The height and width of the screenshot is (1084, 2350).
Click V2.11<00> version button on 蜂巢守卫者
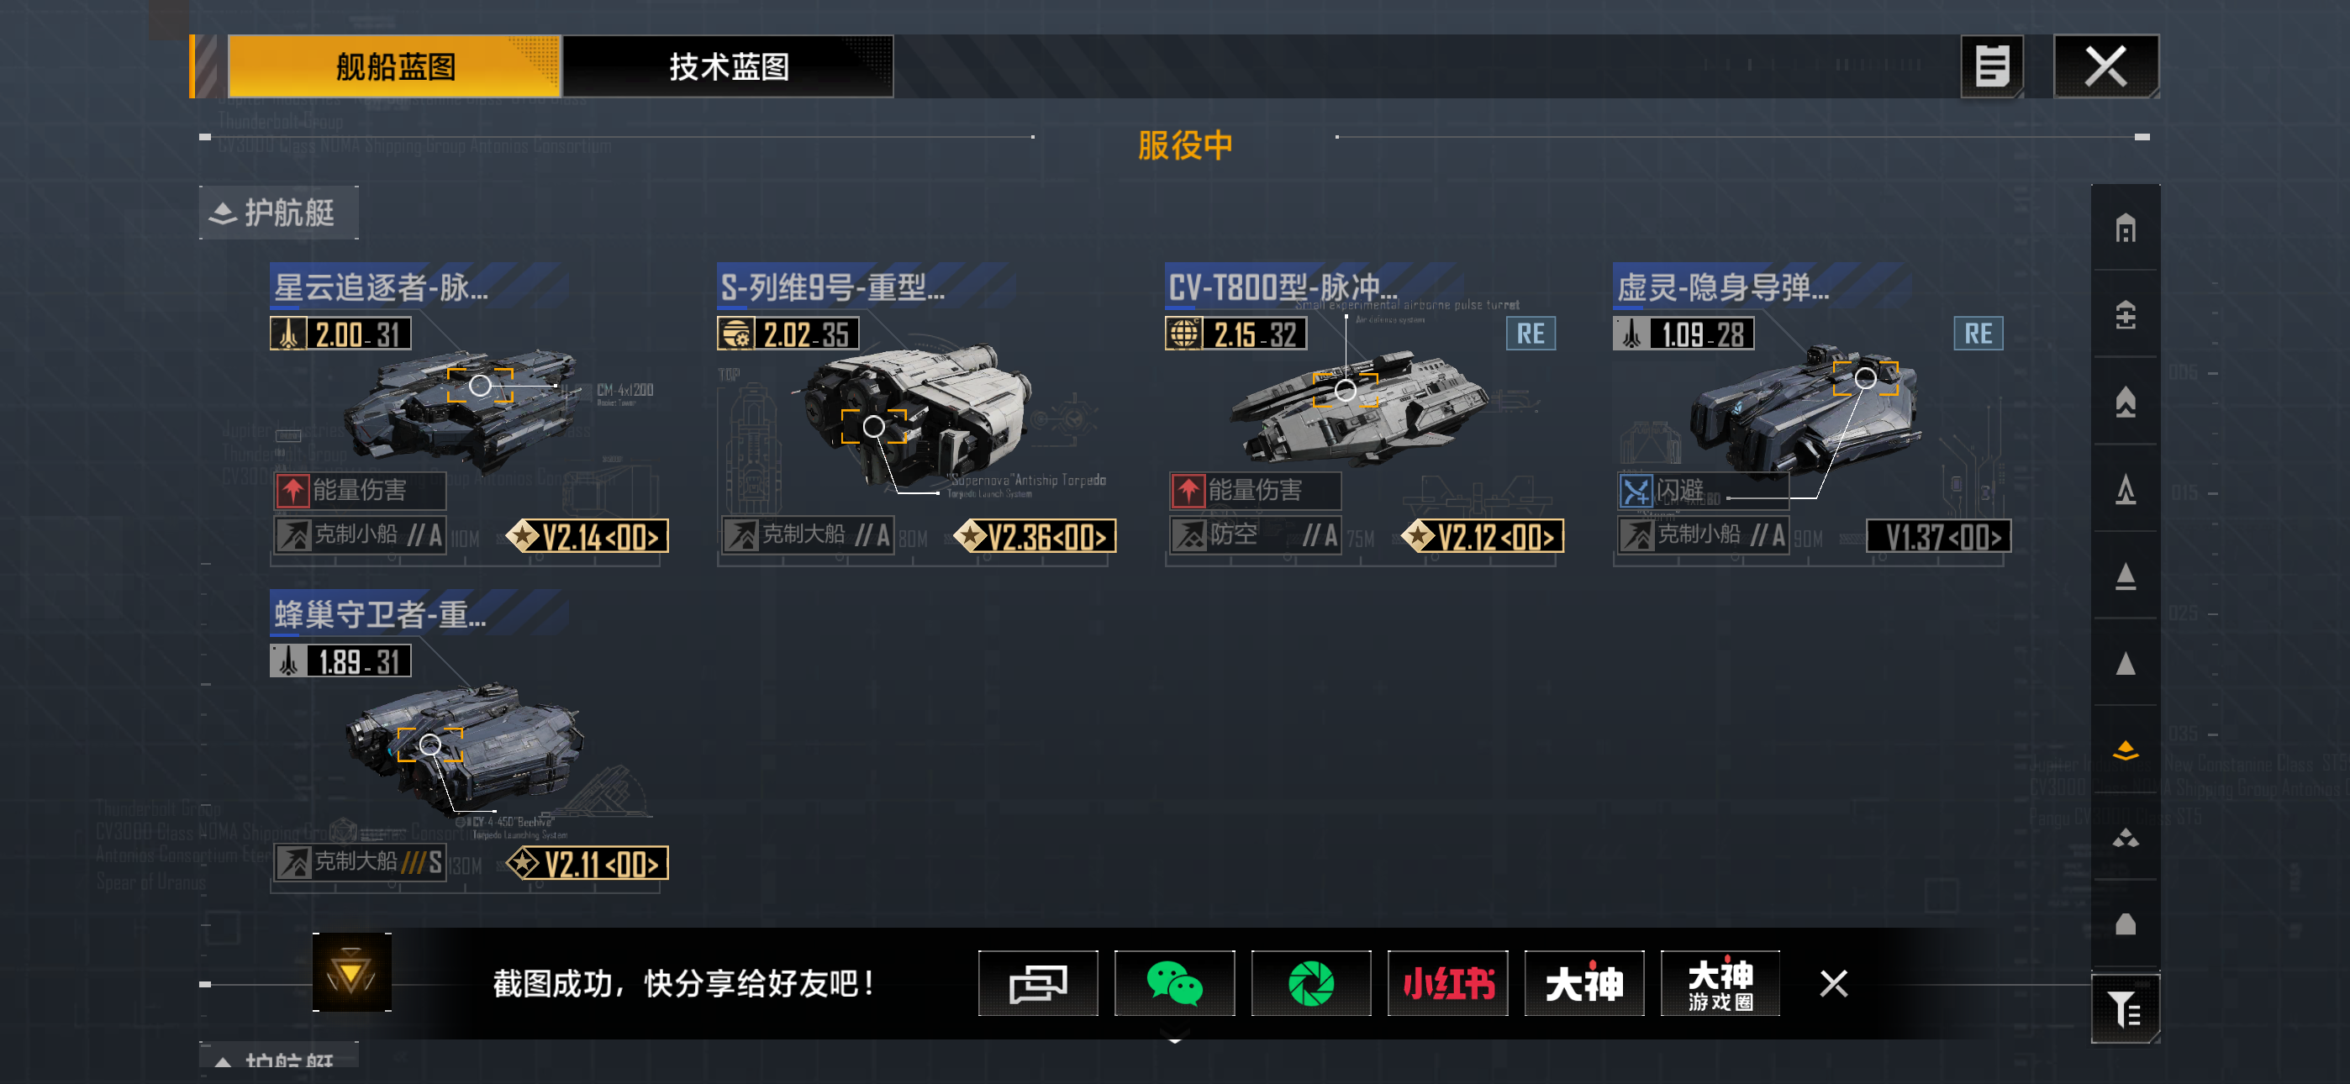tap(588, 863)
